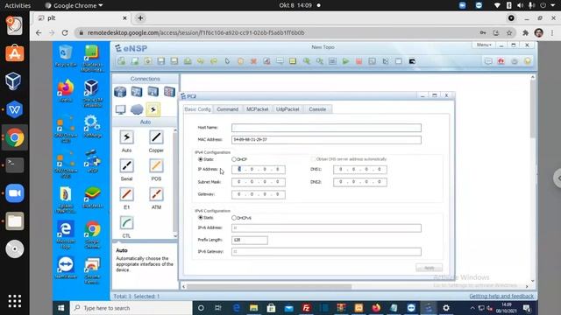
Task: Click the yellow Text note toolbar icon
Action: (293, 61)
